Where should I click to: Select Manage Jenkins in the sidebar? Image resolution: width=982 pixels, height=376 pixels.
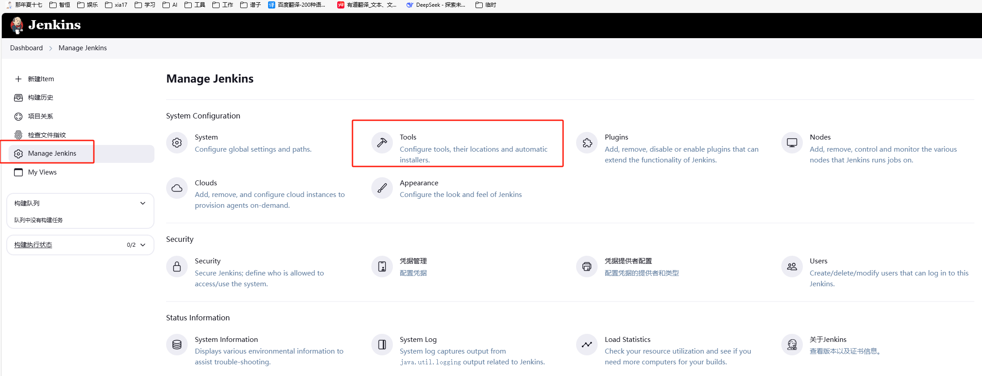pyautogui.click(x=81, y=154)
